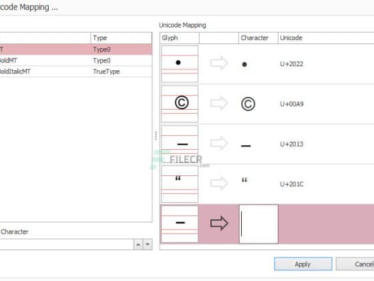
Task: Click the up stepper arrow beside Character field
Action: [138, 244]
